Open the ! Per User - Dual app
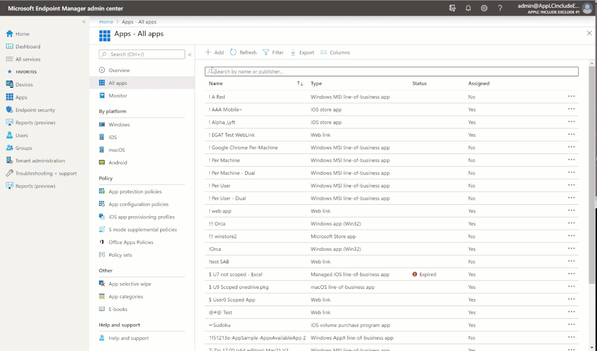Image resolution: width=597 pixels, height=351 pixels. (x=227, y=198)
